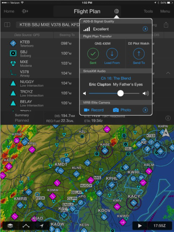The height and width of the screenshot is (232, 174).
Task: Open the Menu item in top bar
Action: [x=165, y=11]
